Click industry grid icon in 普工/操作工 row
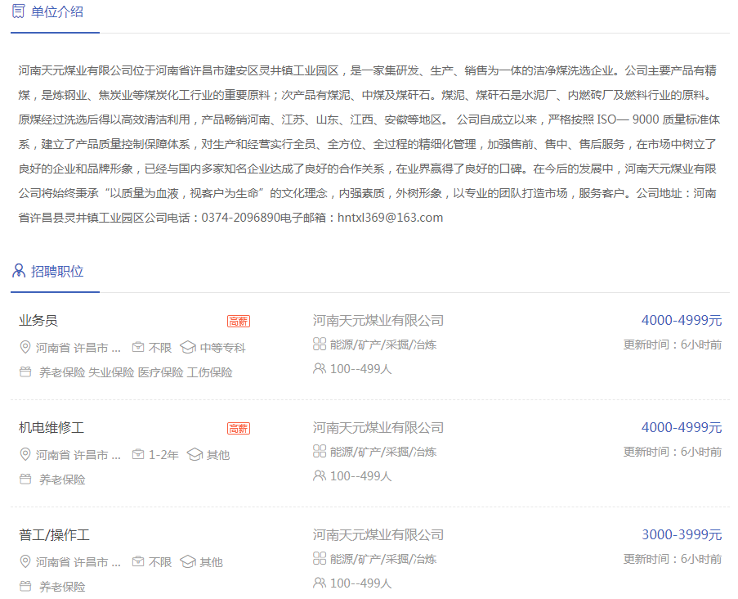This screenshot has width=738, height=599. coord(319,558)
